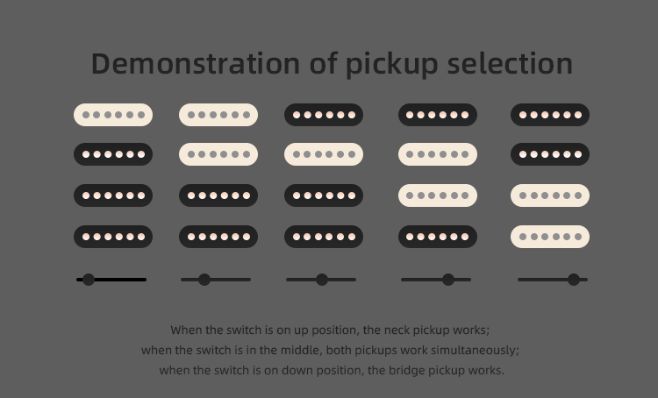The width and height of the screenshot is (658, 398).
Task: Click the "Demonstration of pickup selection" heading
Action: point(332,63)
